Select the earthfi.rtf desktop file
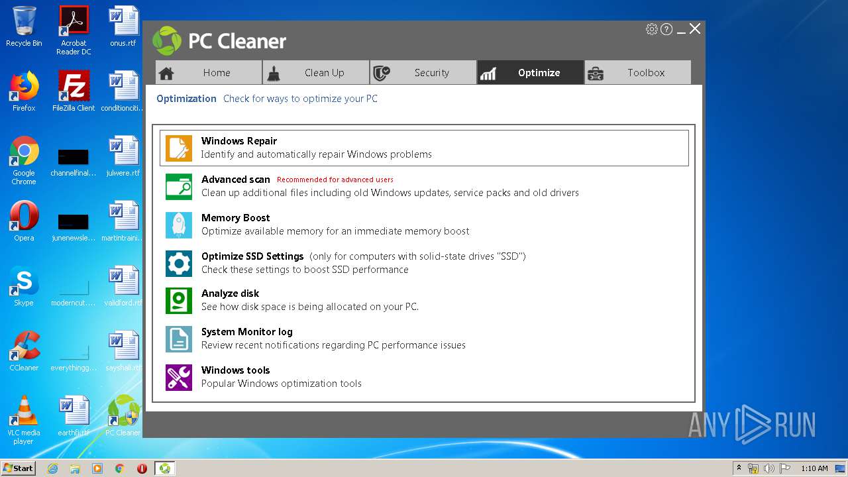Screen dimensions: 848x477 (x=74, y=416)
